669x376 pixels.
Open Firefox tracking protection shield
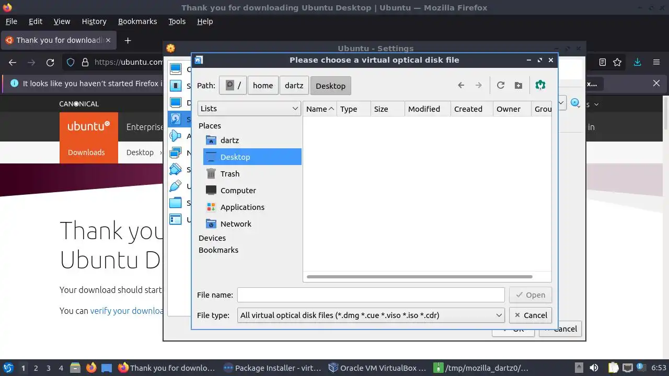coord(71,62)
